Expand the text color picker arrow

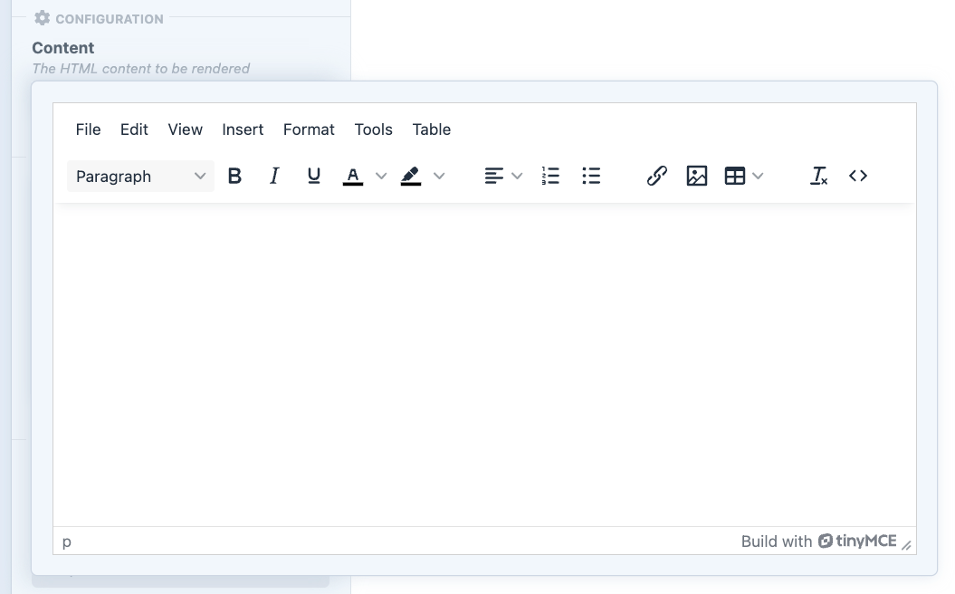[381, 177]
